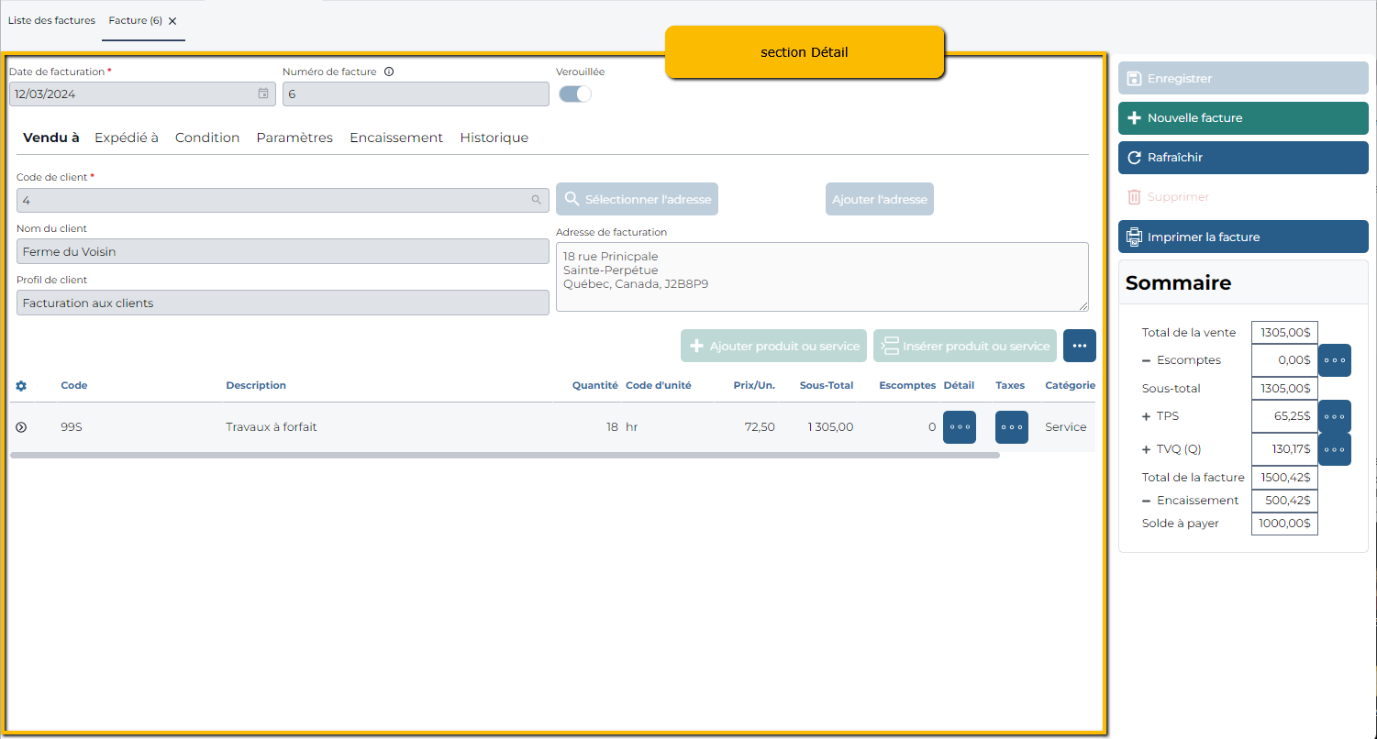Create a Nouvelle facture

coord(1243,118)
